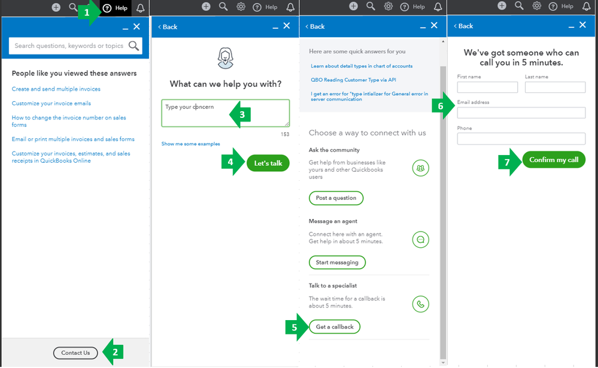Click the 'Type your concern' text area
The width and height of the screenshot is (598, 368).
tap(226, 113)
